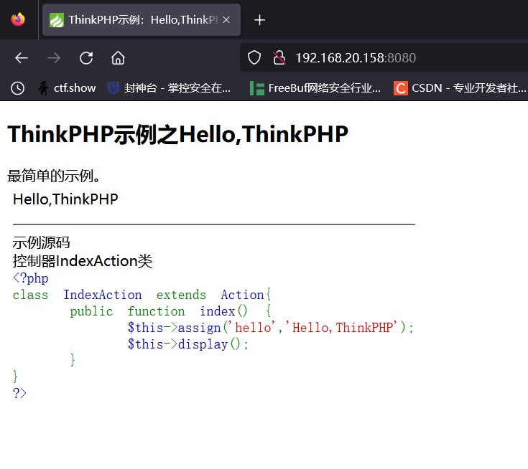Click the public function index() line
528x469 pixels.
(x=170, y=311)
